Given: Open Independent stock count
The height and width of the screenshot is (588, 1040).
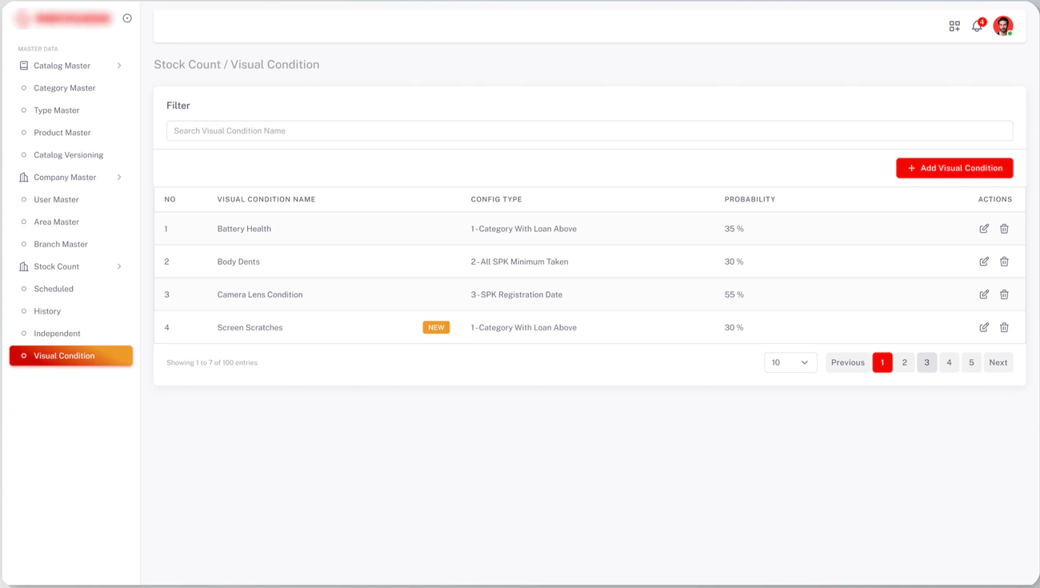Looking at the screenshot, I should tap(57, 334).
